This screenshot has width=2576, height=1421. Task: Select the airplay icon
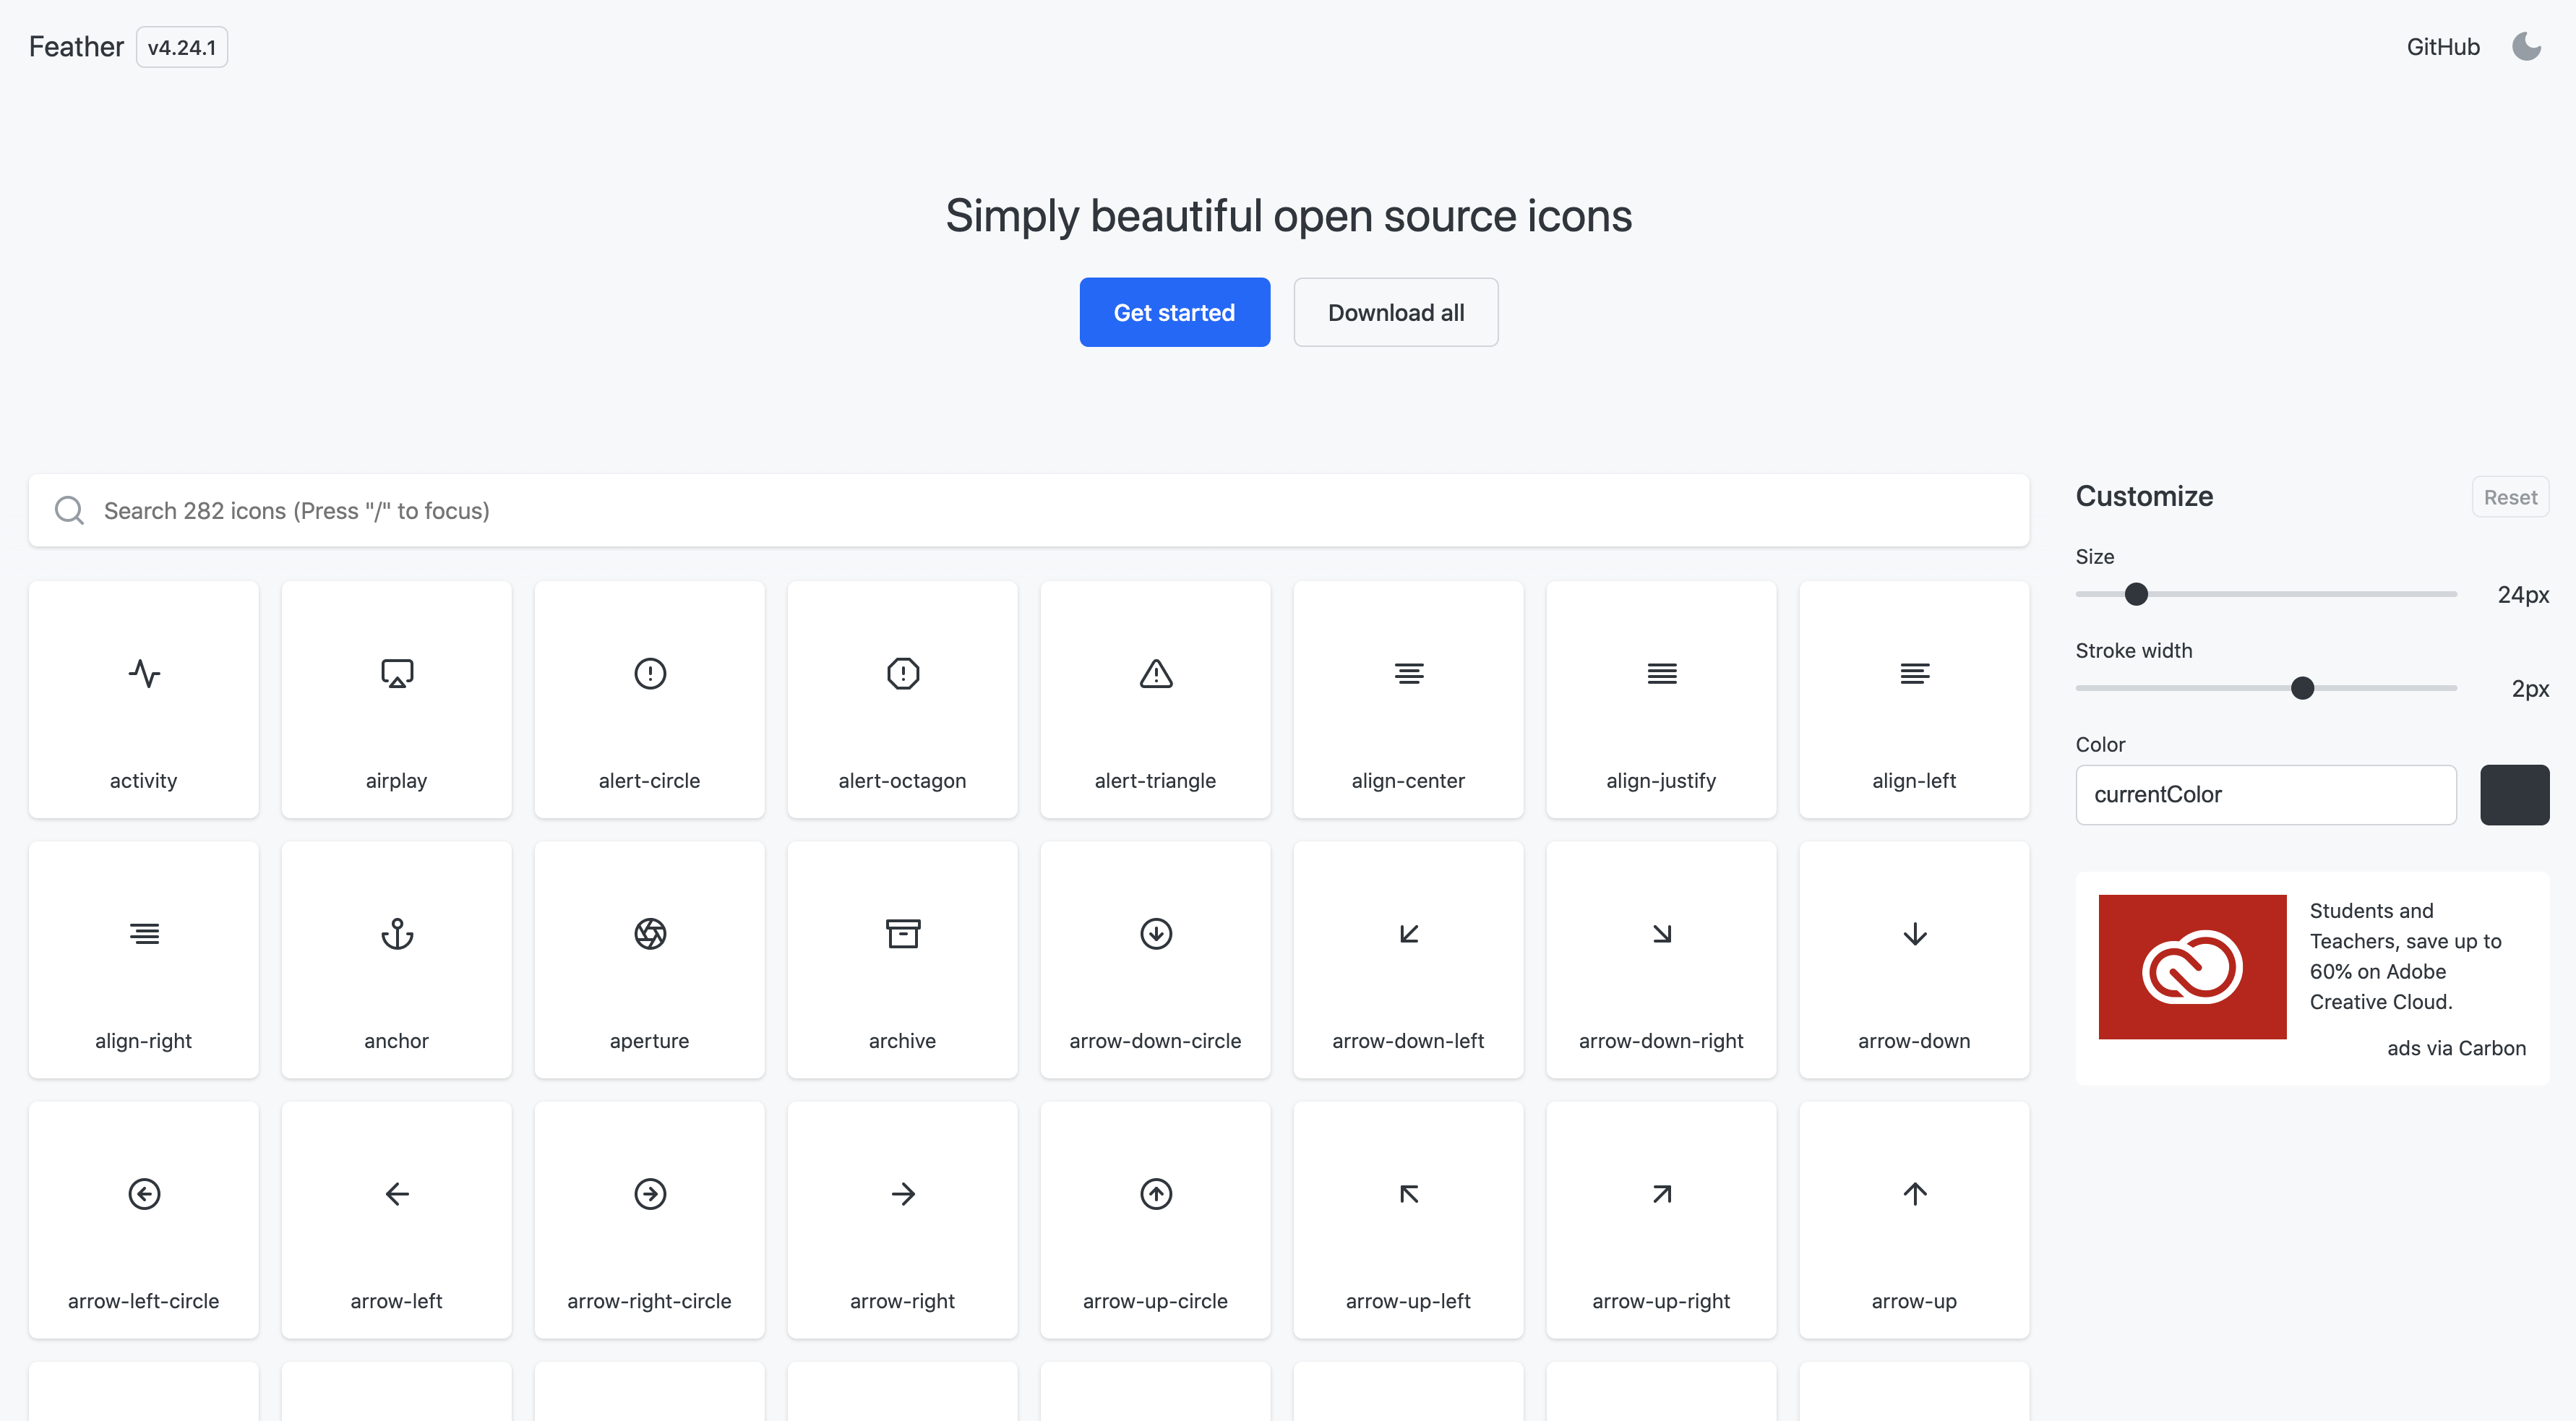(396, 699)
